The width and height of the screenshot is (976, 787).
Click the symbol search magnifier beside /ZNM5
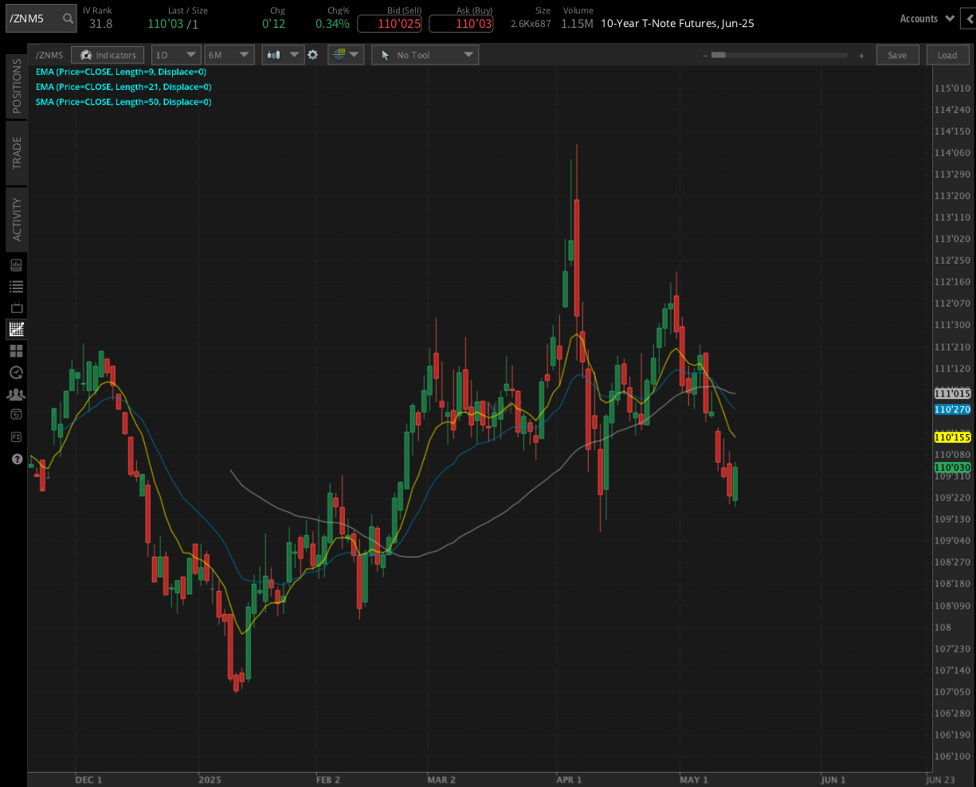(x=68, y=18)
